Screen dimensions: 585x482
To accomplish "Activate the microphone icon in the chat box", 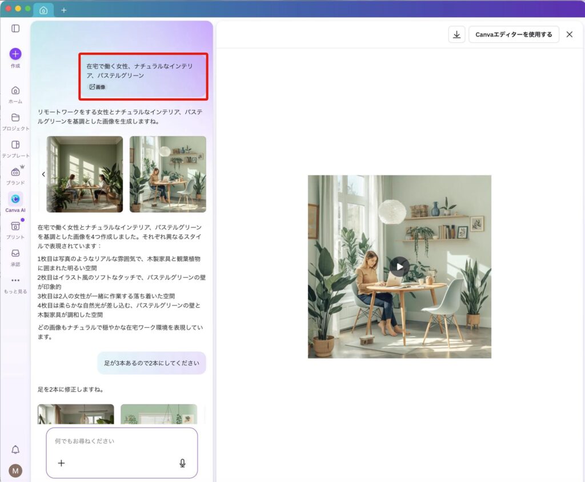I will coord(182,463).
